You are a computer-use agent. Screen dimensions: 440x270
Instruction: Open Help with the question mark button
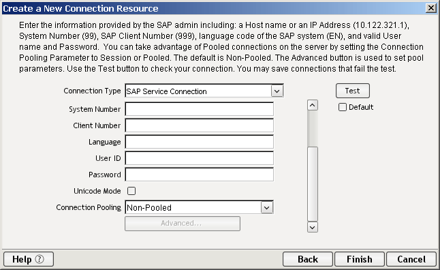tap(29, 259)
